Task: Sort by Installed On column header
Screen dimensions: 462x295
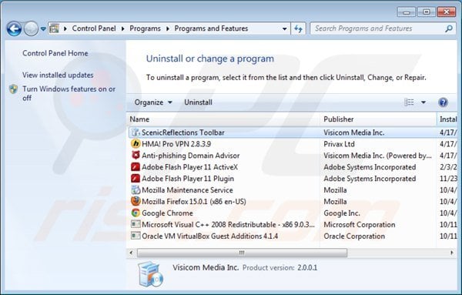Action: point(447,119)
